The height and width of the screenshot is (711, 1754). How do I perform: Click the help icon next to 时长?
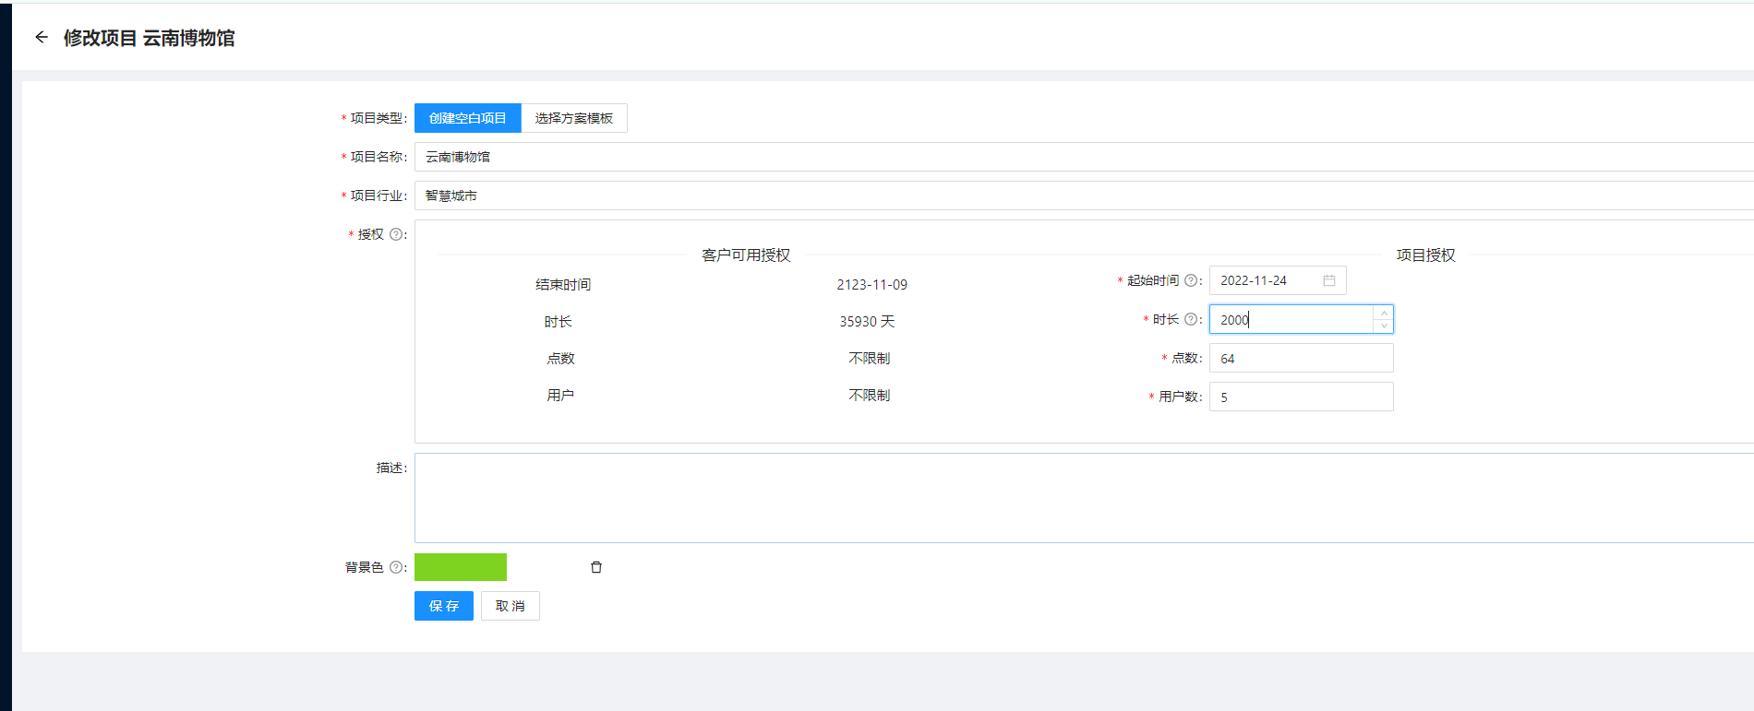click(1191, 319)
